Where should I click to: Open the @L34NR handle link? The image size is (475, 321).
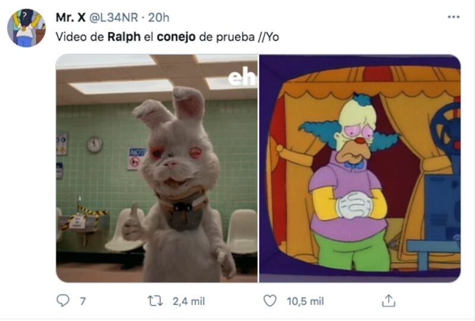click(113, 18)
